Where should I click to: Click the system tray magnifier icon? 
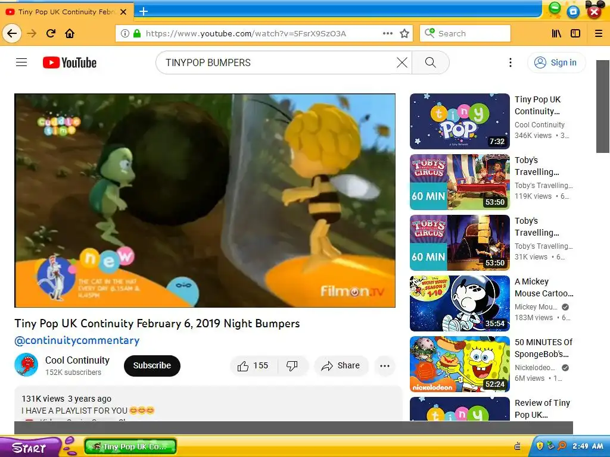pos(562,446)
